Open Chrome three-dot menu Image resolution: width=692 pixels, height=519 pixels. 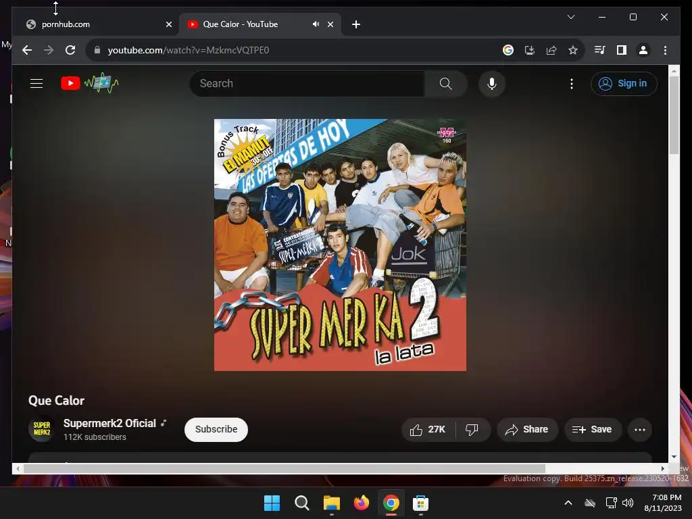pos(665,50)
